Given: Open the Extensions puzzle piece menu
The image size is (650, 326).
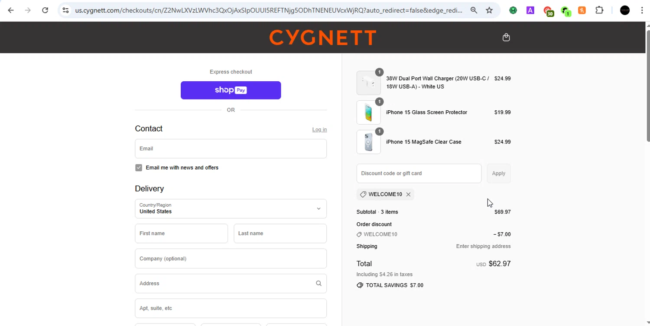Looking at the screenshot, I should (x=599, y=10).
